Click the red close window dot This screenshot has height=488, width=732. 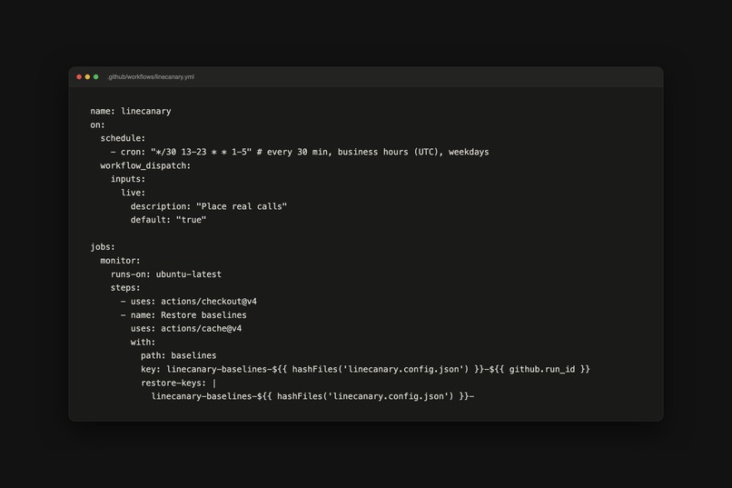pyautogui.click(x=79, y=77)
